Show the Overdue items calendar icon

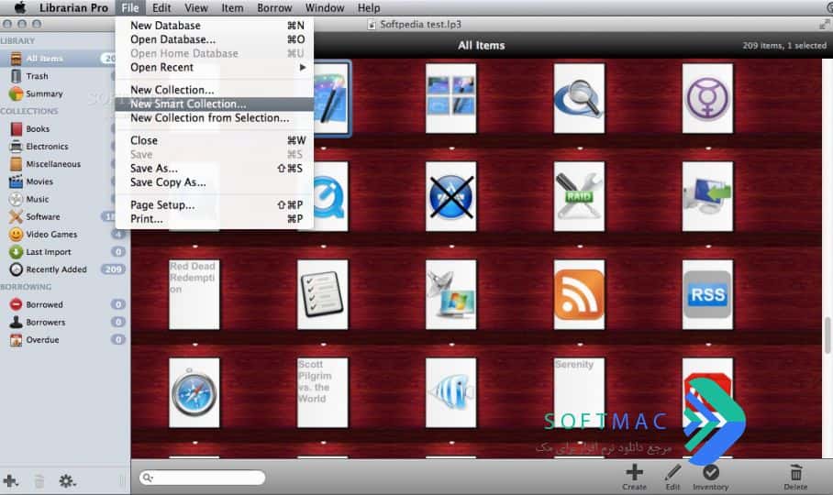click(17, 340)
